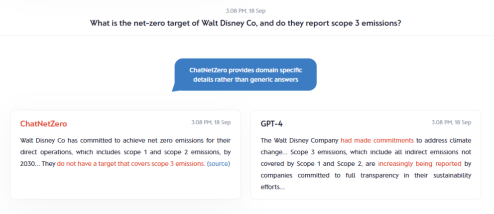Click "efforts…" ending the GPT-4 answer
This screenshot has width=494, height=214.
click(273, 187)
